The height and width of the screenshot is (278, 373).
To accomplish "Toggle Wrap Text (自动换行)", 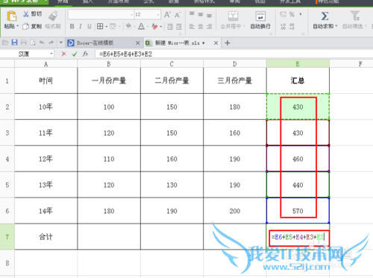I will pyautogui.click(x=260, y=20).
